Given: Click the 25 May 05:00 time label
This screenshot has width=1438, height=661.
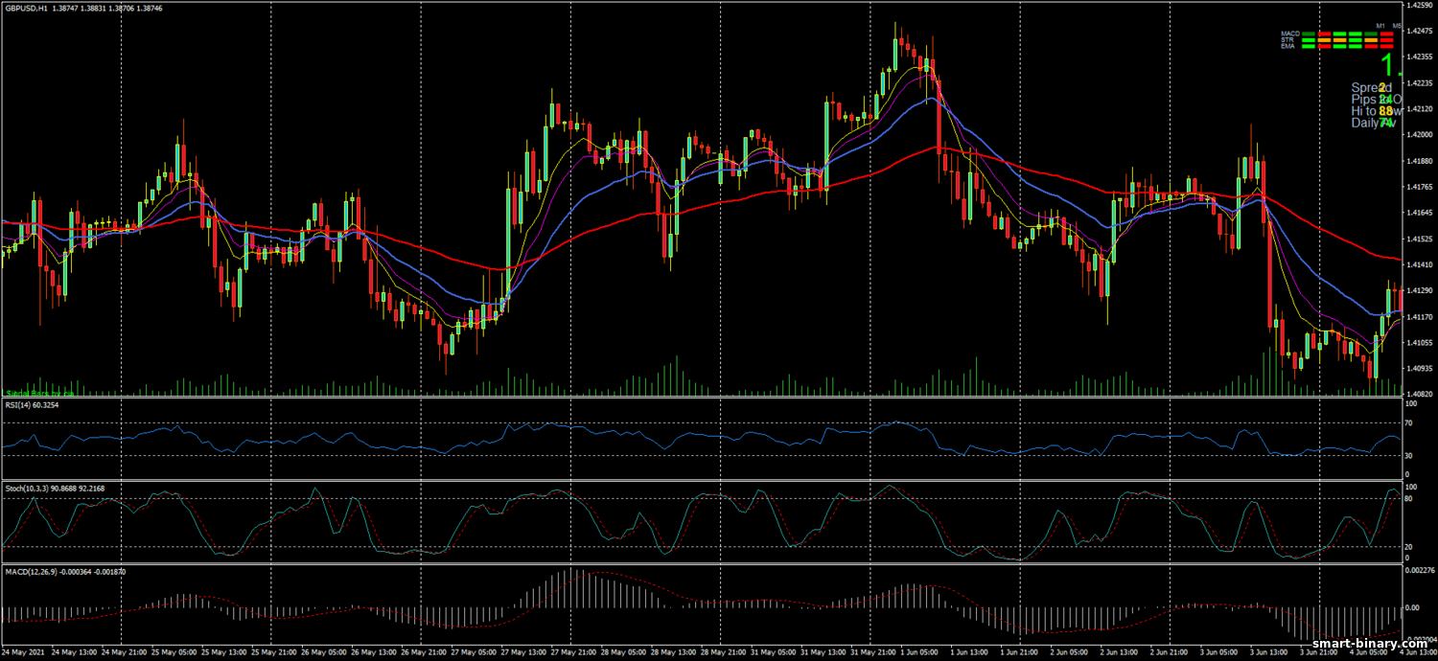Looking at the screenshot, I should (x=174, y=651).
